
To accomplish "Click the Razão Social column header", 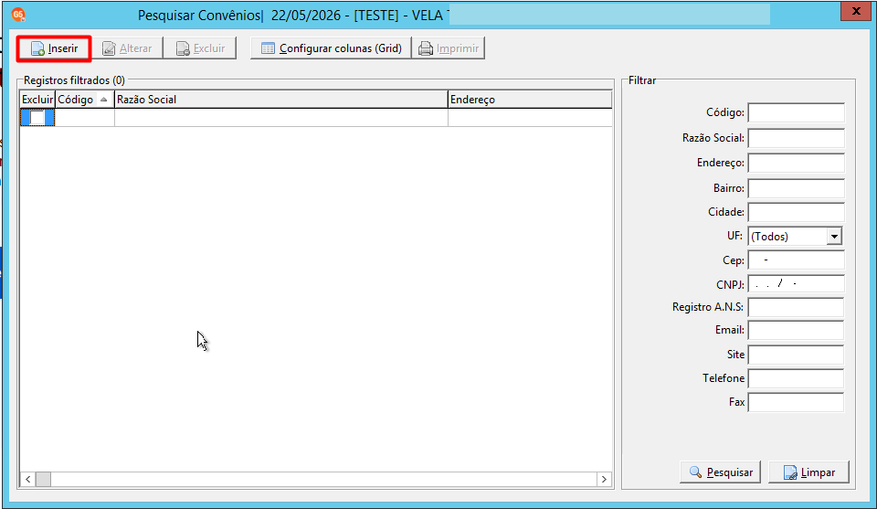I will (280, 100).
